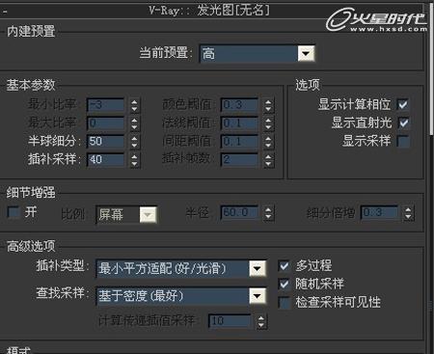Adjust the 法线阈值 spinner arrows
The image size is (434, 354).
point(268,123)
